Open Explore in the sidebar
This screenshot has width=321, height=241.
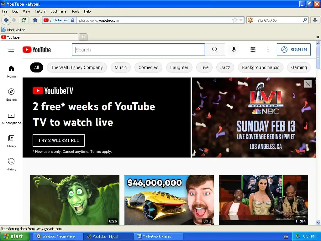[11, 95]
